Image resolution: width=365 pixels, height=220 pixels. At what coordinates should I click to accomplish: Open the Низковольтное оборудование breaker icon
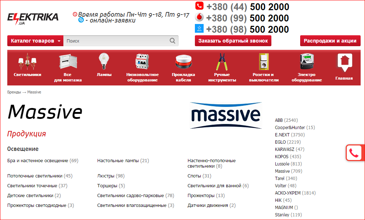pyautogui.click(x=142, y=61)
